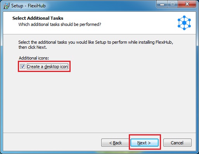Click the disabled maximize button
The height and width of the screenshot is (154, 199).
173,4
